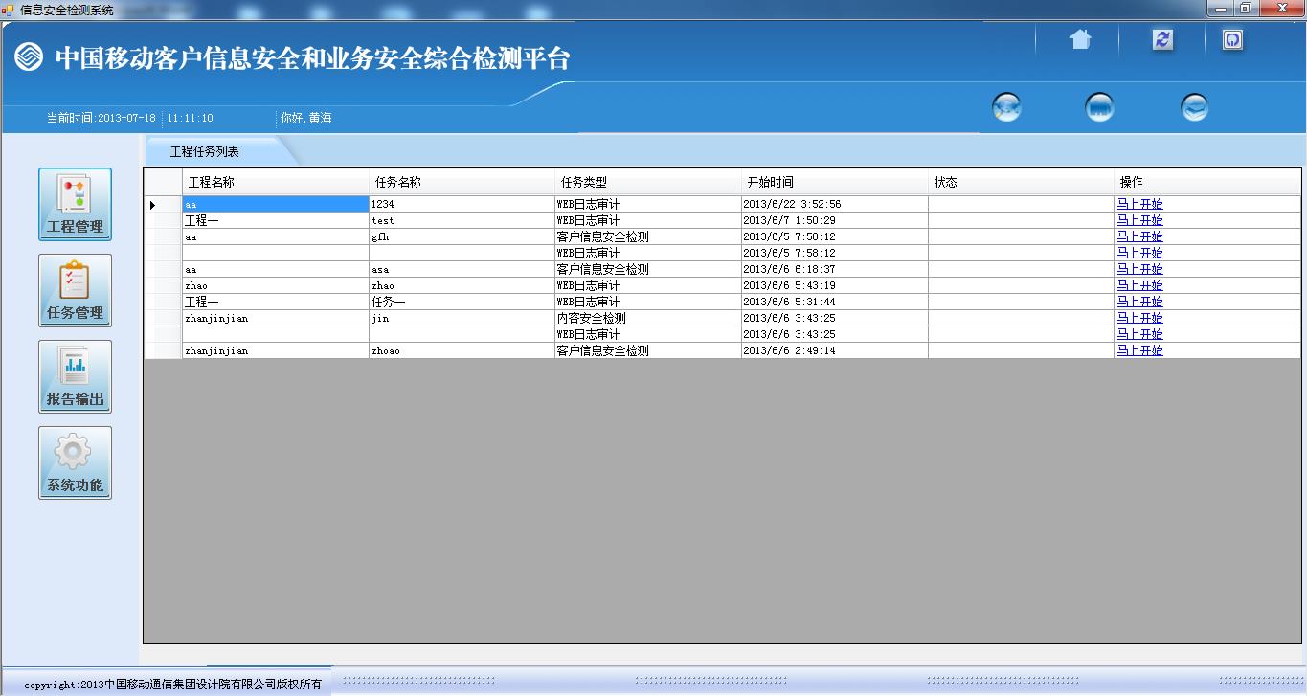Select the project cell 'zhao'
1307x696 pixels.
tap(276, 285)
